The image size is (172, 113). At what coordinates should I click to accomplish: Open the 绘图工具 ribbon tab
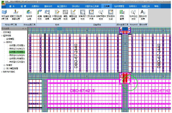(146, 6)
